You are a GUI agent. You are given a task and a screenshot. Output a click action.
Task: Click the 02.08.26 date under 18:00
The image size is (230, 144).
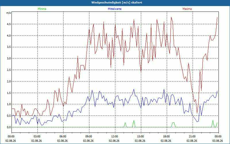(x=166, y=141)
